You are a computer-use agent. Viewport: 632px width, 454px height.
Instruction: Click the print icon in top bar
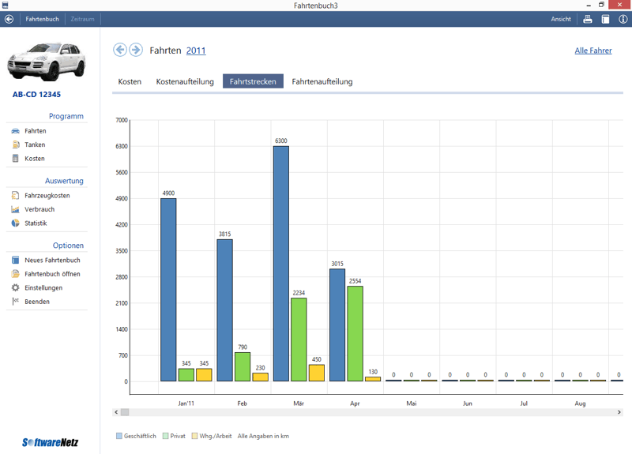588,19
